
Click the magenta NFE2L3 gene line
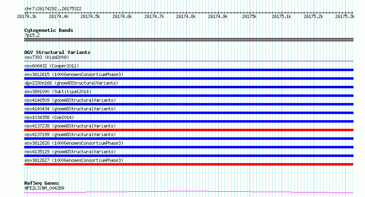(189, 192)
